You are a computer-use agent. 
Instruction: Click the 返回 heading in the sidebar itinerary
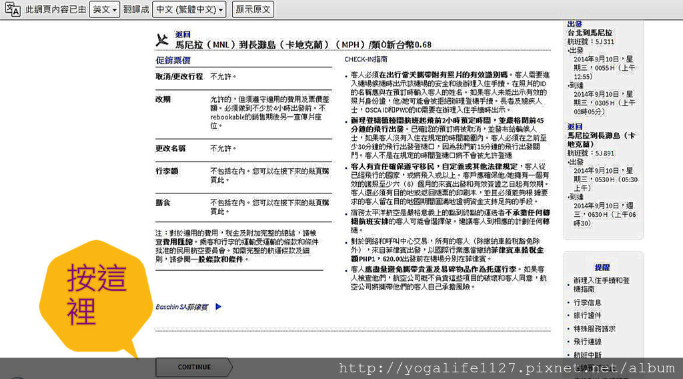click(574, 127)
